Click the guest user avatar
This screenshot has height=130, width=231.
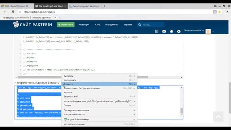pos(208,31)
